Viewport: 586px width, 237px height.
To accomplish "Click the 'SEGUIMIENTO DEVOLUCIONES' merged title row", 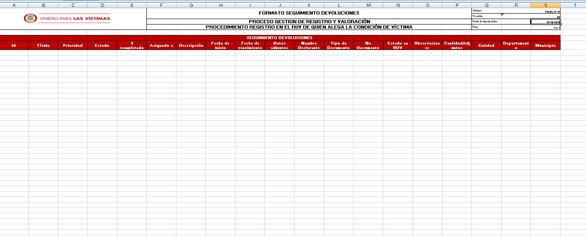I will coord(280,38).
